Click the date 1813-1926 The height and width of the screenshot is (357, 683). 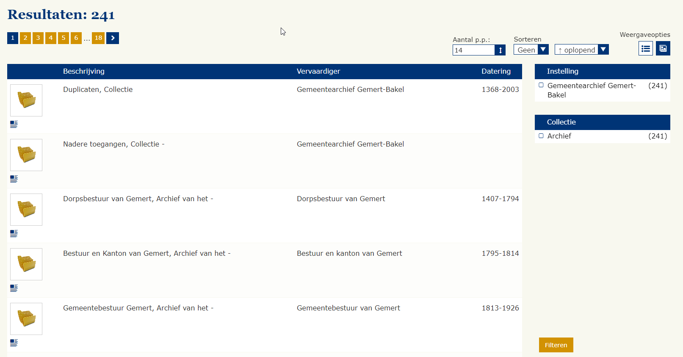pyautogui.click(x=500, y=308)
